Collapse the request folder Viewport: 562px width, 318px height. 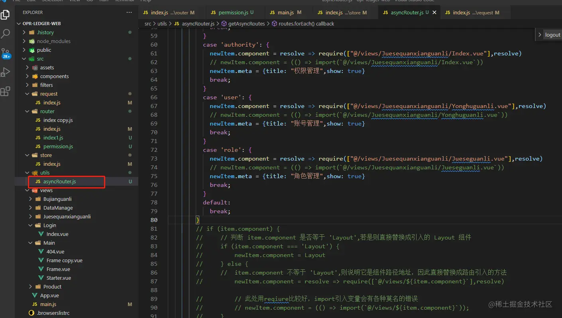pyautogui.click(x=28, y=94)
